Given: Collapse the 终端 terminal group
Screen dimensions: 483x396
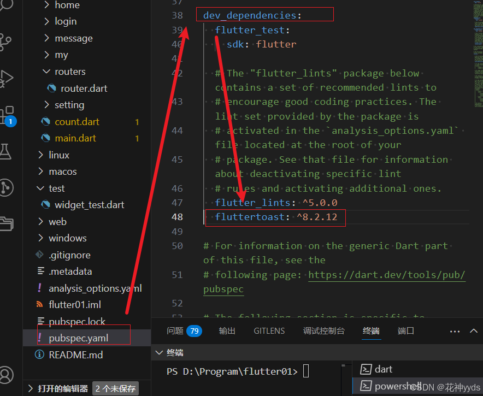Looking at the screenshot, I should click(159, 352).
